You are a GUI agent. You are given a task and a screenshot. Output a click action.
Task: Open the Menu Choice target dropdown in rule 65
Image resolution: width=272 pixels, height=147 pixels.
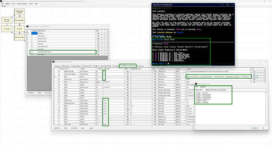click(95, 87)
